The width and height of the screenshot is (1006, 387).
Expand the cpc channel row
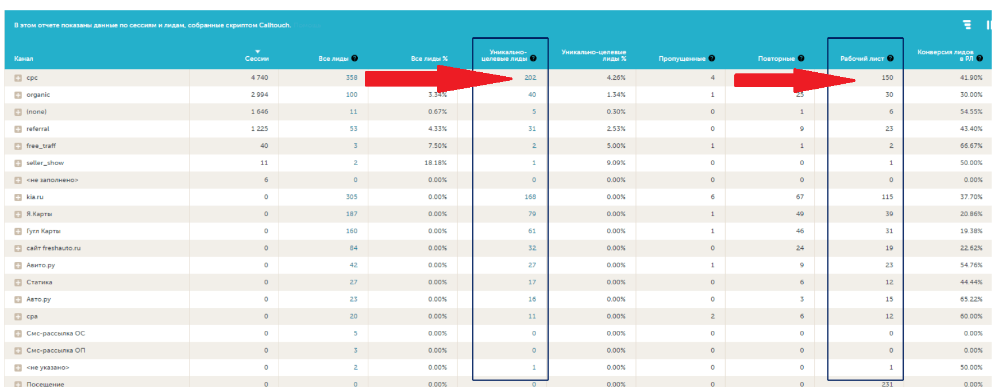tap(18, 78)
